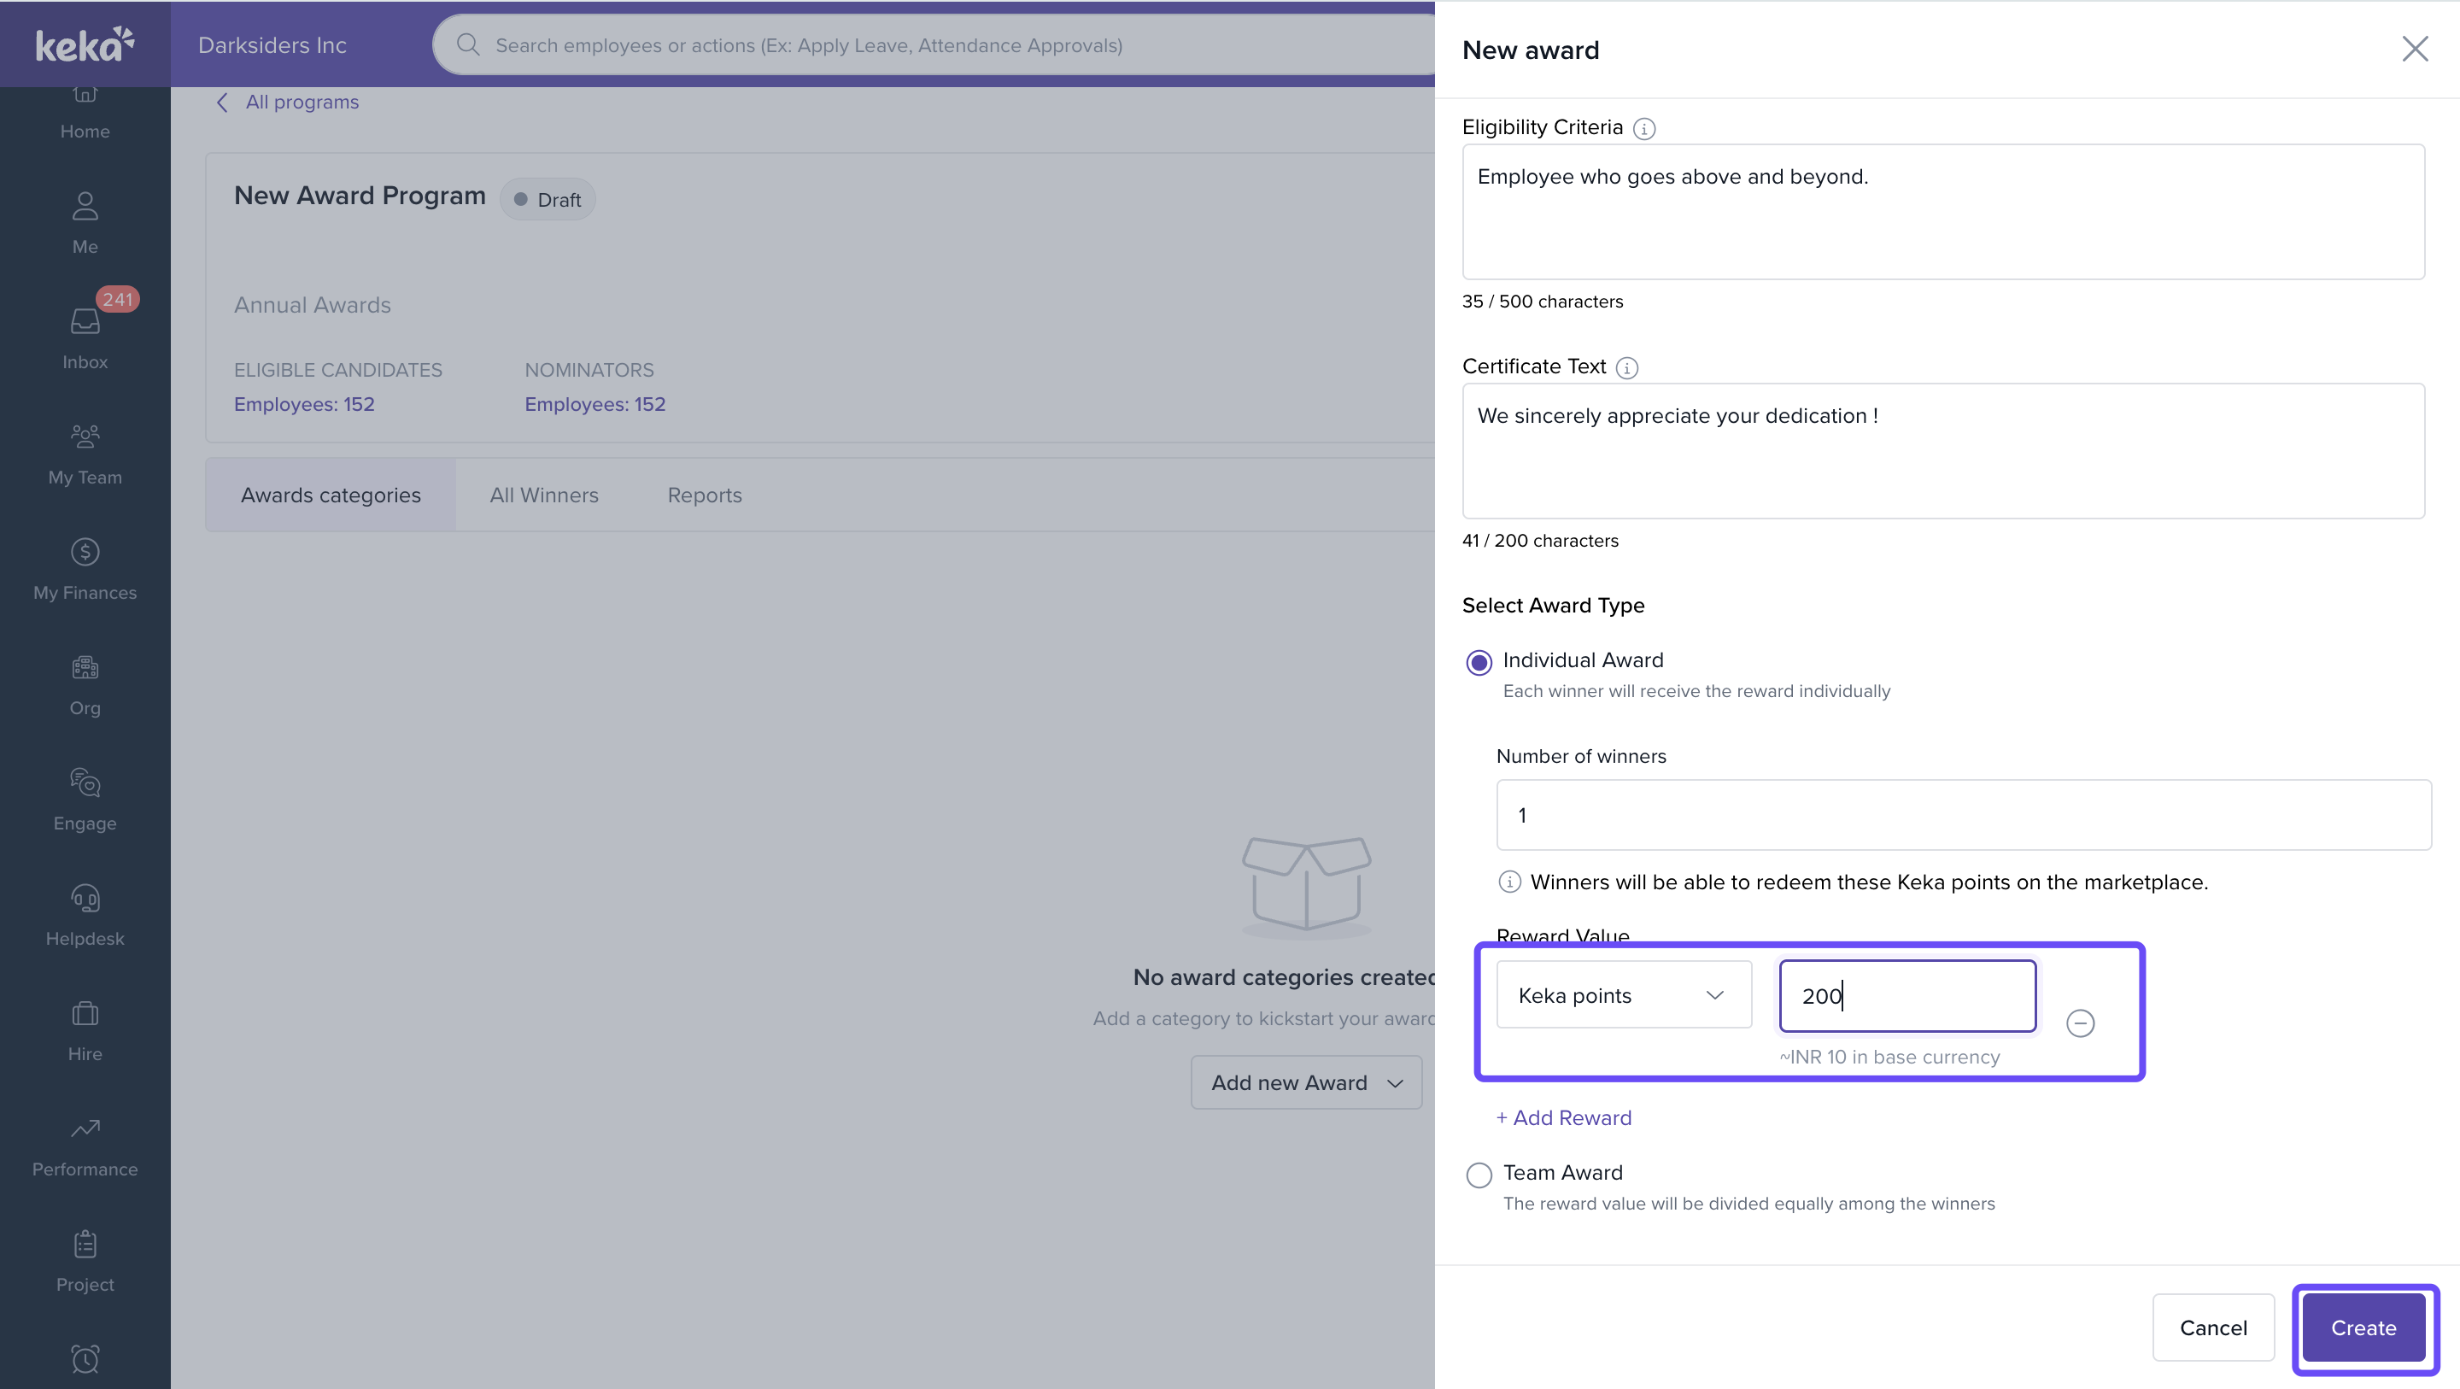This screenshot has height=1389, width=2460.
Task: Open the Reports tab
Action: click(x=704, y=495)
